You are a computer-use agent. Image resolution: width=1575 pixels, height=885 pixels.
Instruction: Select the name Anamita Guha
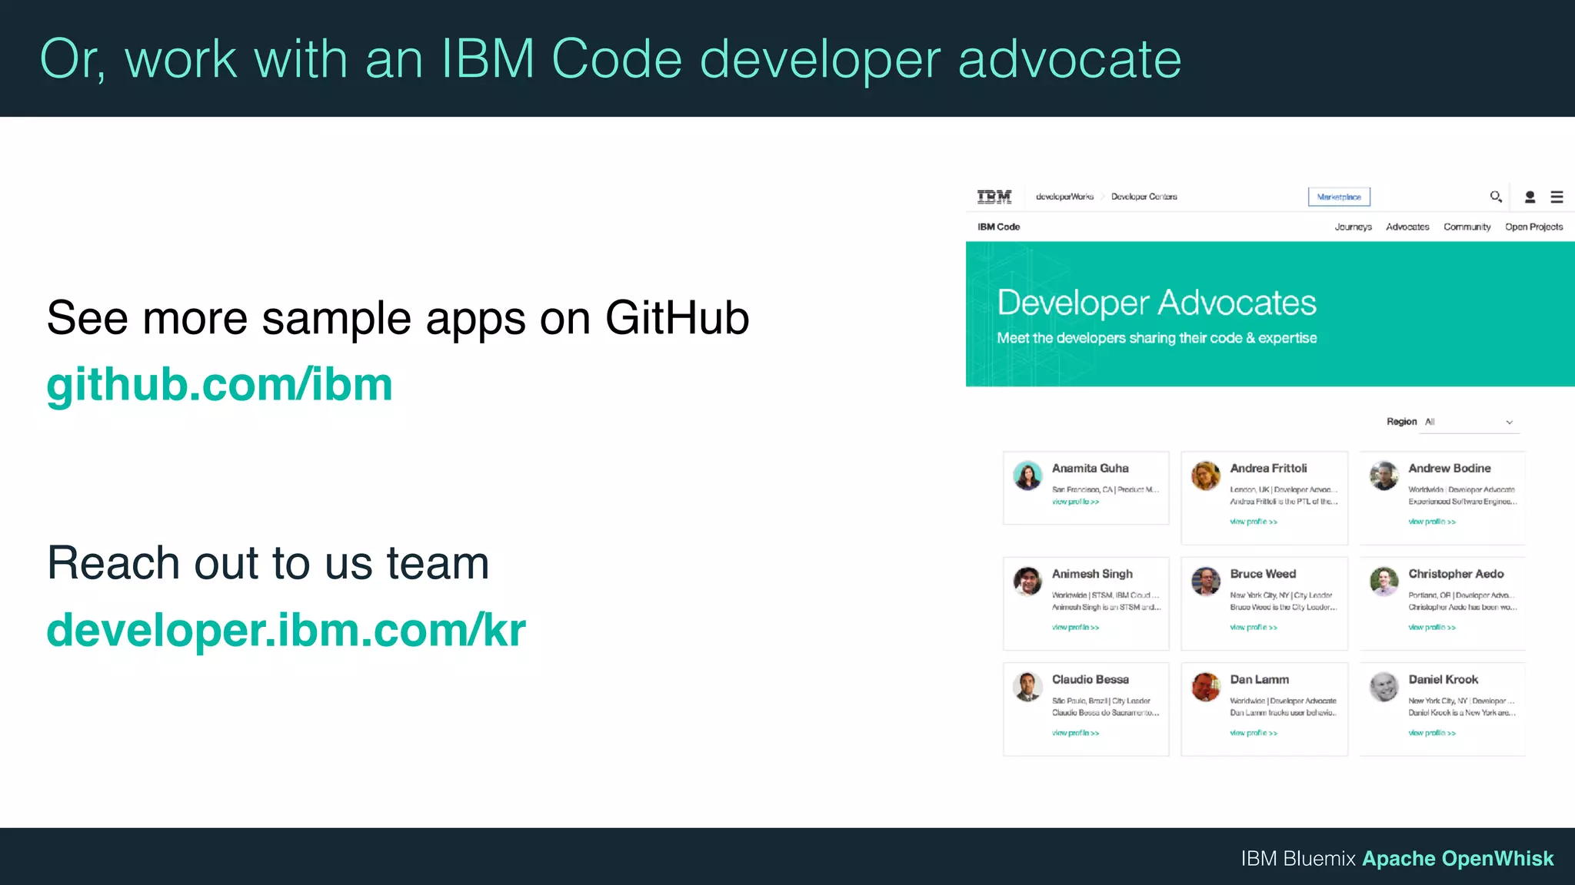click(1090, 468)
